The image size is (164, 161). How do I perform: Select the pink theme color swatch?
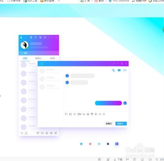click(x=90, y=144)
